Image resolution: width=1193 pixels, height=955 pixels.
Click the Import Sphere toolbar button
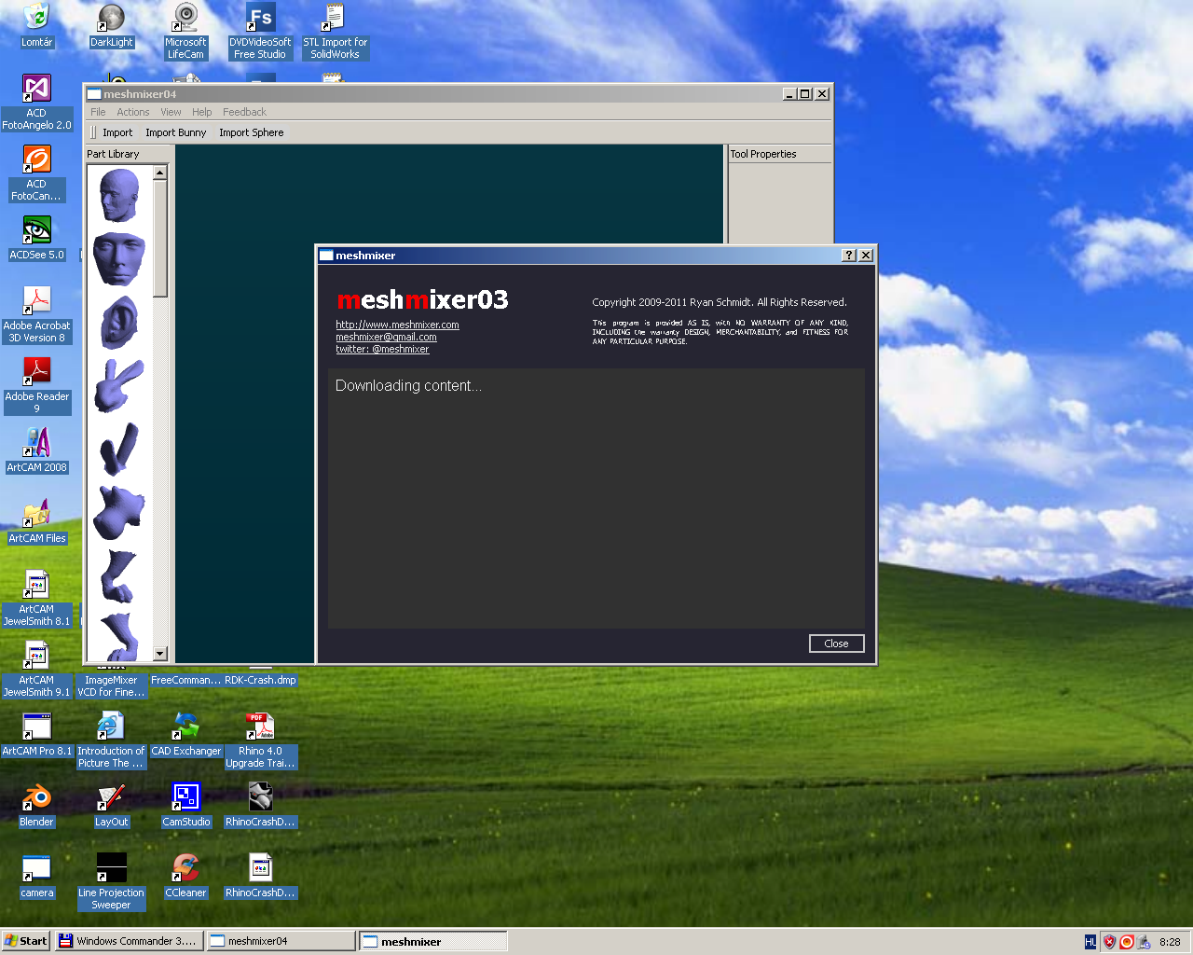[251, 132]
